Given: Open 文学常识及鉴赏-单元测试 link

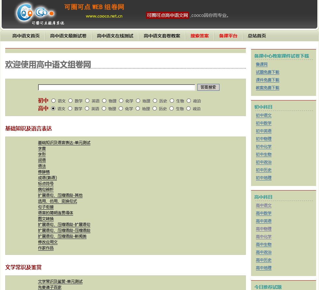Looking at the screenshot, I should 60,282.
